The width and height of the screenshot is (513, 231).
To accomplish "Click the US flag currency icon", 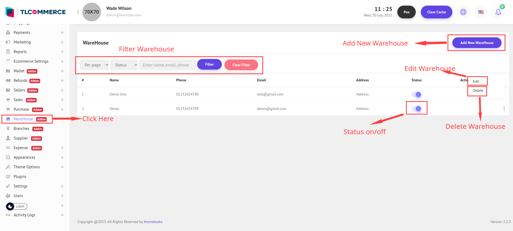I will click(x=481, y=12).
